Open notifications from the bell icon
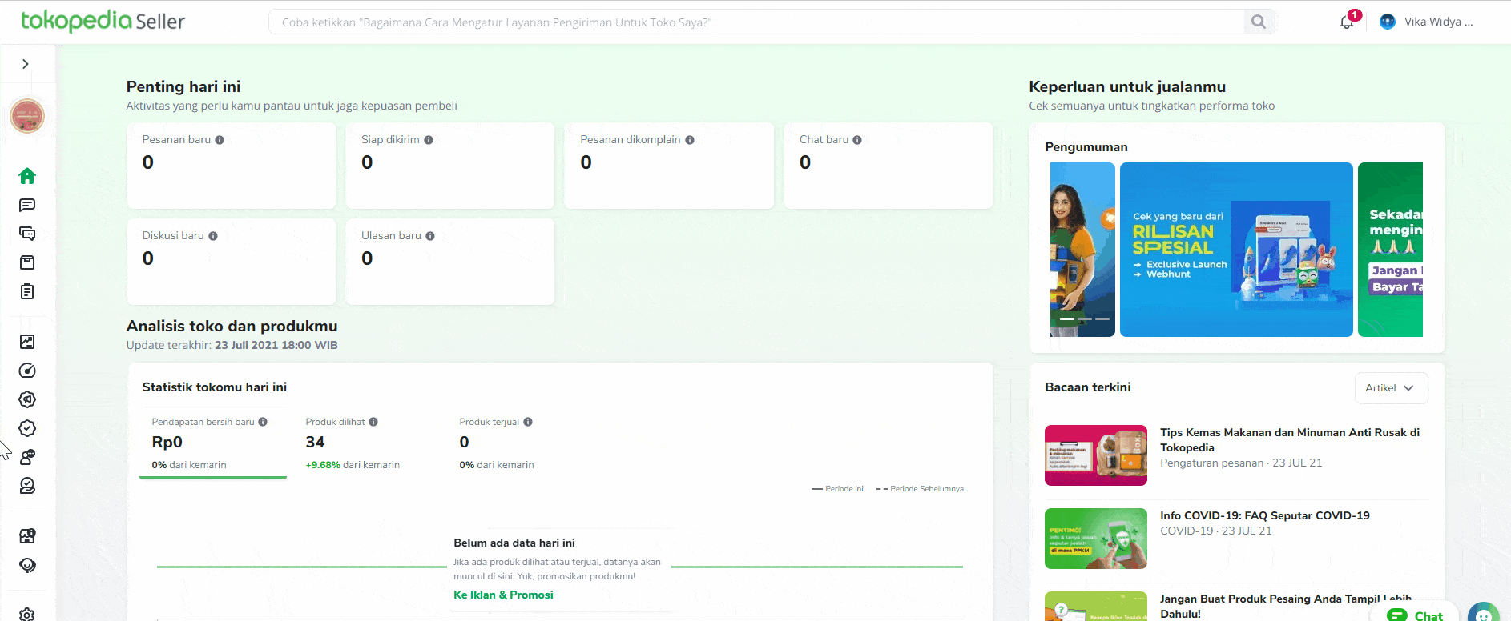This screenshot has width=1511, height=621. (x=1348, y=22)
